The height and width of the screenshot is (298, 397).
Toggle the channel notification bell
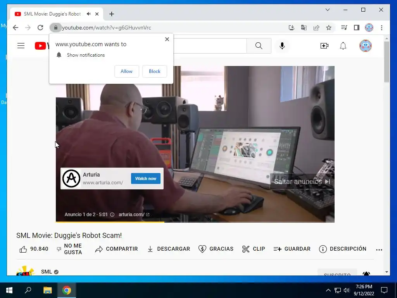click(366, 273)
